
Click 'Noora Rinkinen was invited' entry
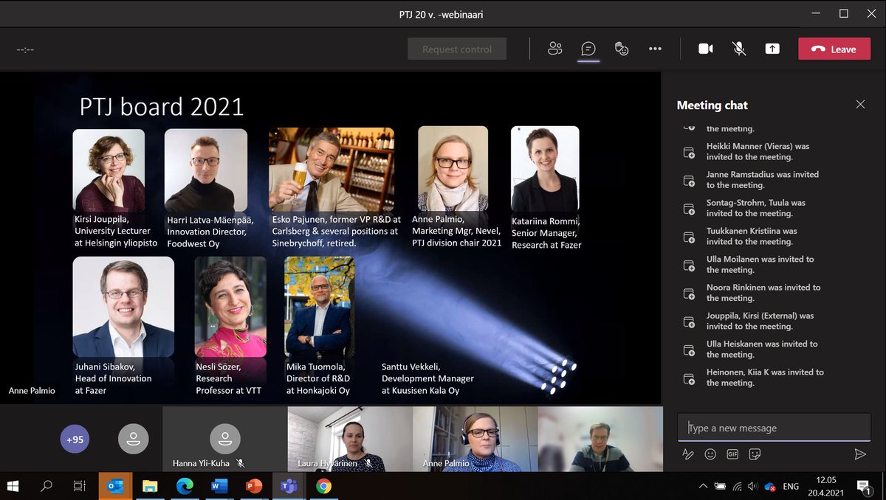(x=763, y=293)
